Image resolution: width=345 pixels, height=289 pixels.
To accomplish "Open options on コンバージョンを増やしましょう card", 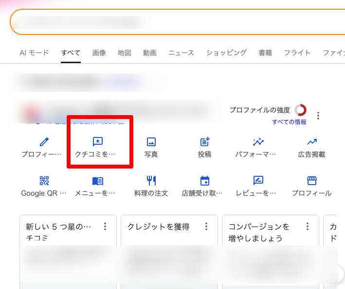I will point(308,226).
